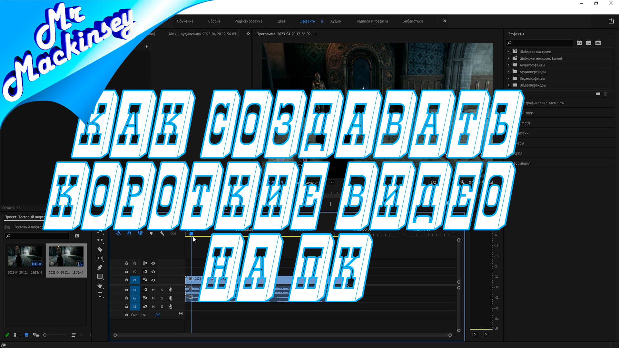619x348 pixels.
Task: Toggle timeline snapping magnet icon
Action: click(x=129, y=233)
